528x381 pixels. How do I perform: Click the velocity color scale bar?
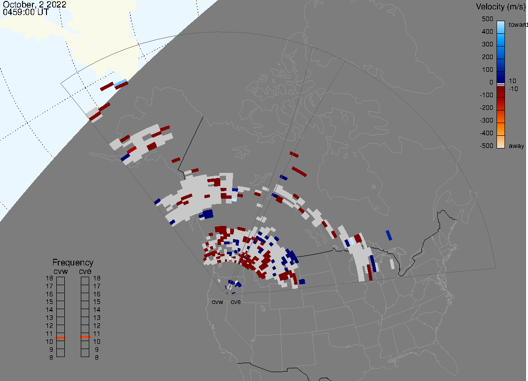click(x=501, y=85)
